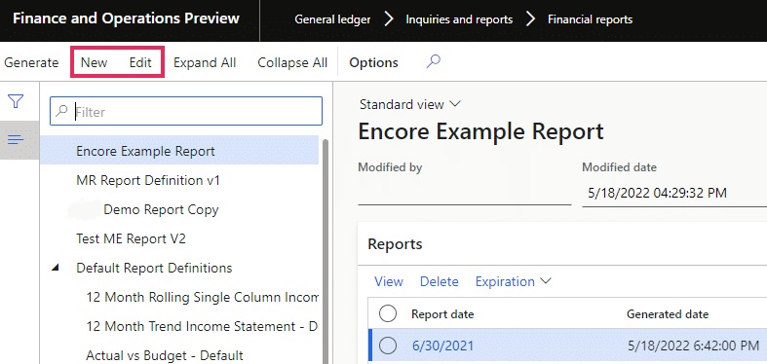The width and height of the screenshot is (767, 364).
Task: Click the search magnifier icon in toolbar
Action: (x=434, y=61)
